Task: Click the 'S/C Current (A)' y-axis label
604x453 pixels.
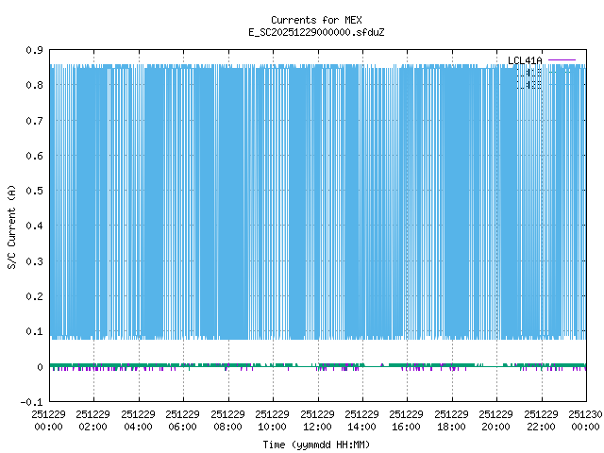Action: click(x=11, y=226)
